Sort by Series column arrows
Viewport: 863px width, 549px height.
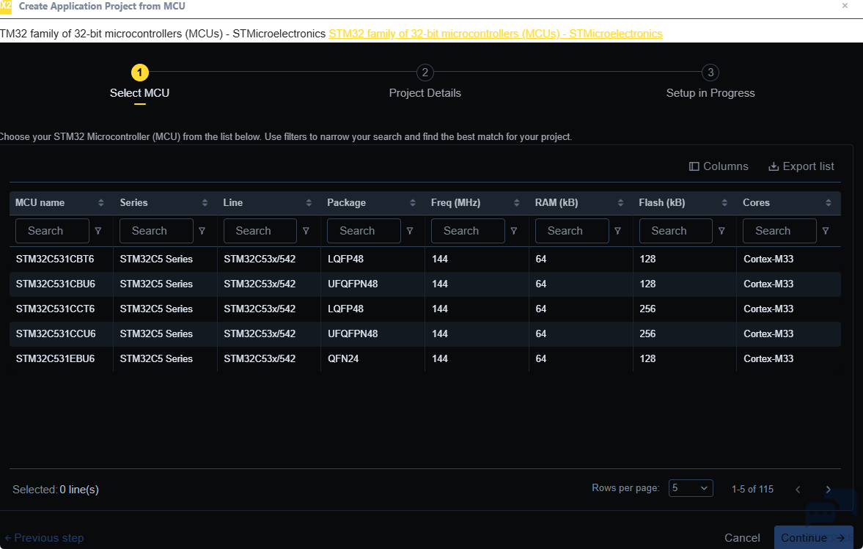(205, 203)
